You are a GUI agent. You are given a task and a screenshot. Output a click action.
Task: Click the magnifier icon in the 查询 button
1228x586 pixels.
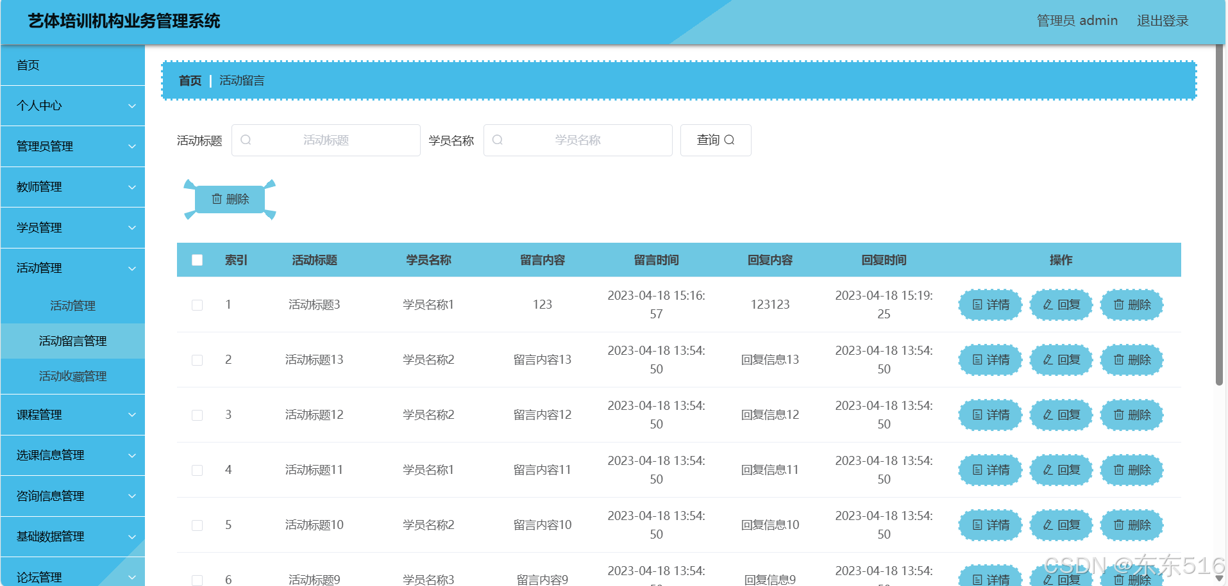[x=729, y=140]
